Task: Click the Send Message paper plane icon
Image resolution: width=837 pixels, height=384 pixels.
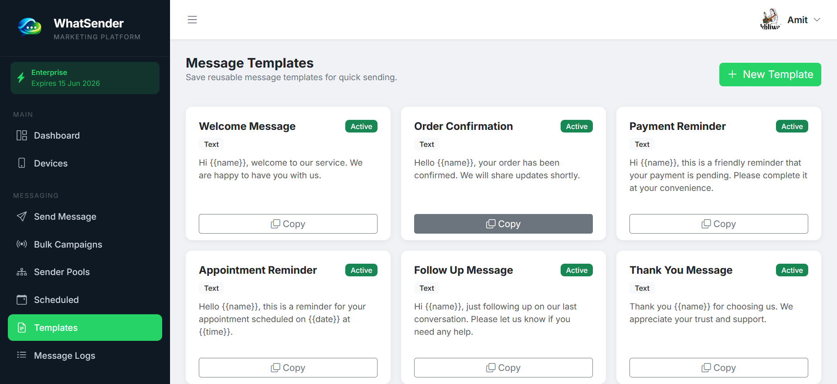Action: pyautogui.click(x=22, y=217)
